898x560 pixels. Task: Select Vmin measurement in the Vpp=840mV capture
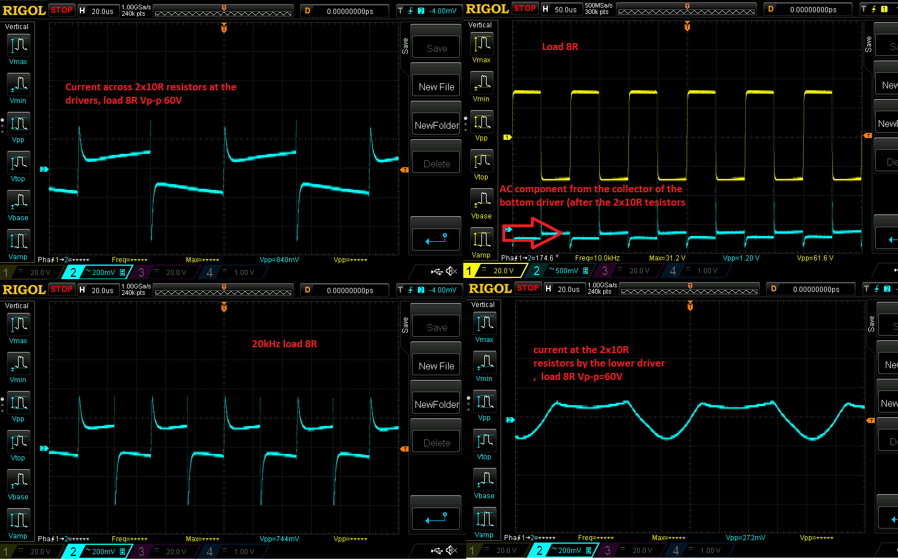coord(19,84)
